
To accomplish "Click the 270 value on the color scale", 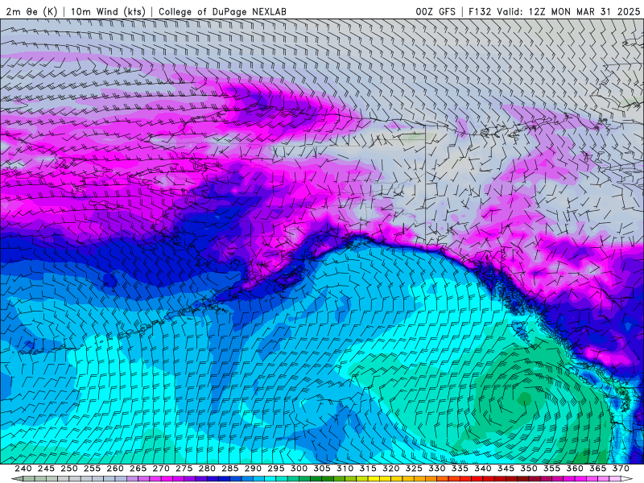I will coord(161,469).
